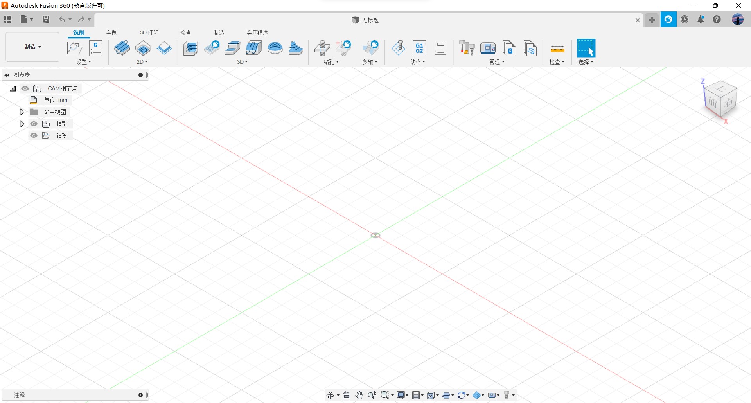Select the Multi-axis Swarf tool
751x403 pixels.
tap(370, 48)
